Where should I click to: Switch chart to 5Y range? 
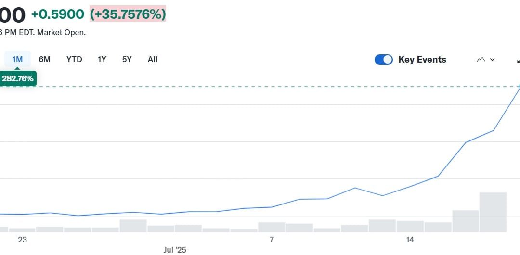coord(127,60)
